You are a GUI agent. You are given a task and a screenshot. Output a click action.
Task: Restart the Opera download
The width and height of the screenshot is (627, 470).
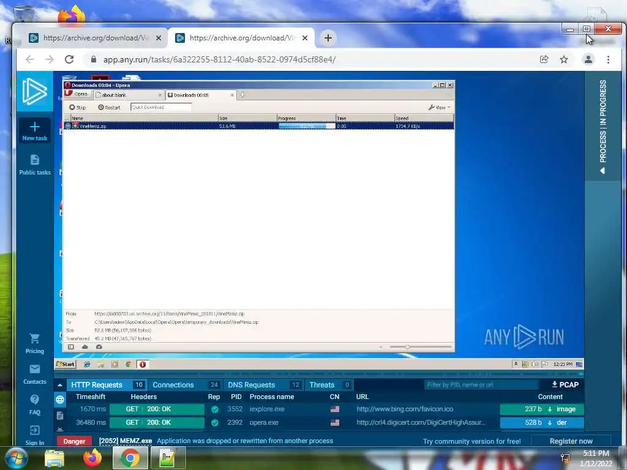pyautogui.click(x=109, y=107)
